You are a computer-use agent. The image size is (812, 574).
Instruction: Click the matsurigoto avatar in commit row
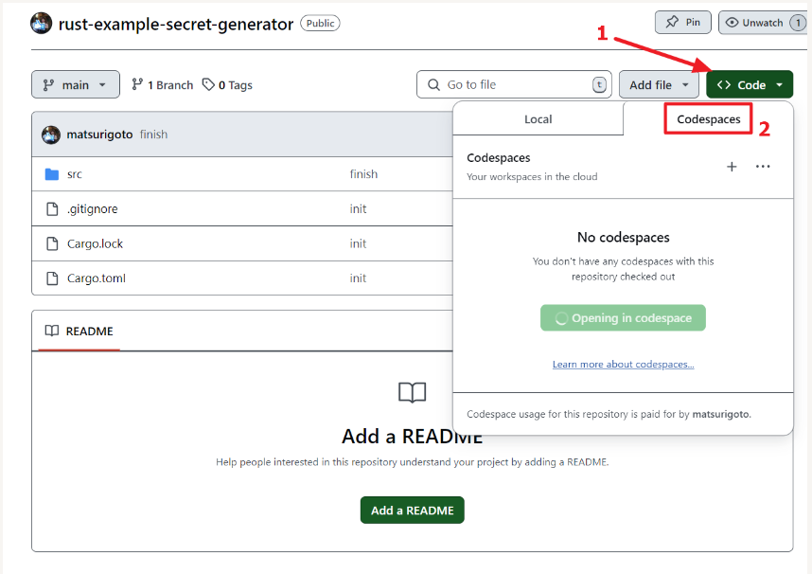pos(51,135)
